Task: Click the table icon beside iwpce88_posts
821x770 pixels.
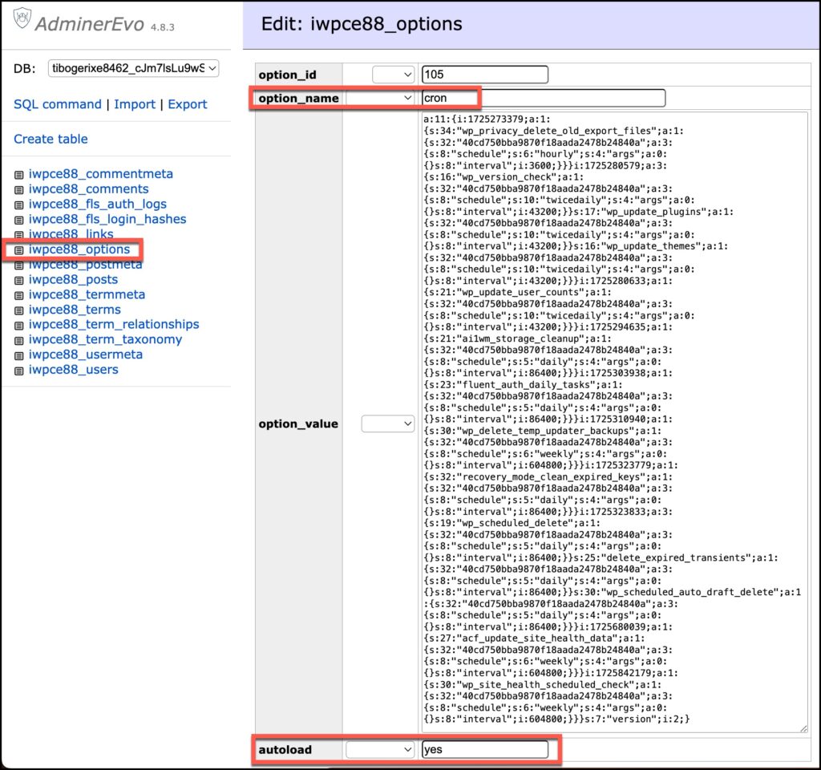Action: [18, 279]
